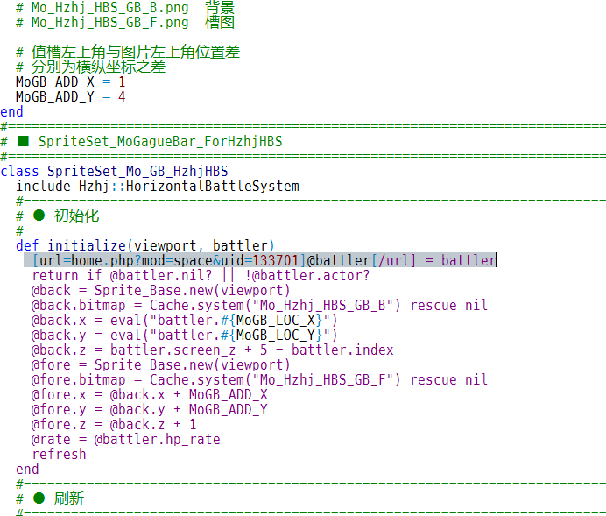Click the @back.z = battler.screen_z line
The height and width of the screenshot is (516, 606).
[213, 350]
